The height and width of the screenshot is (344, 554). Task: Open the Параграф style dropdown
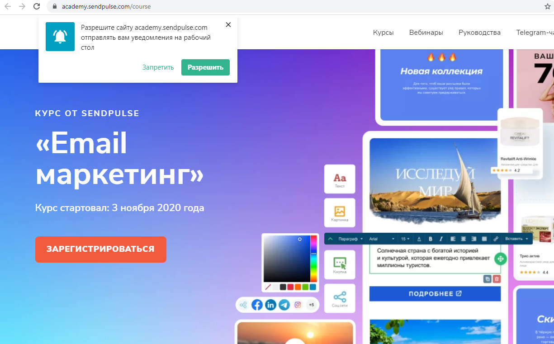point(350,239)
